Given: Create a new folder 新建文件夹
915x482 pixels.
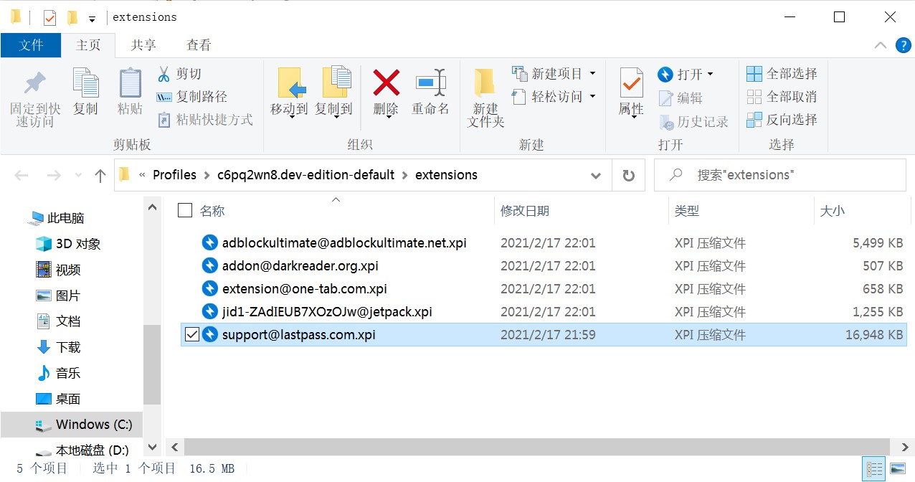Looking at the screenshot, I should point(485,98).
